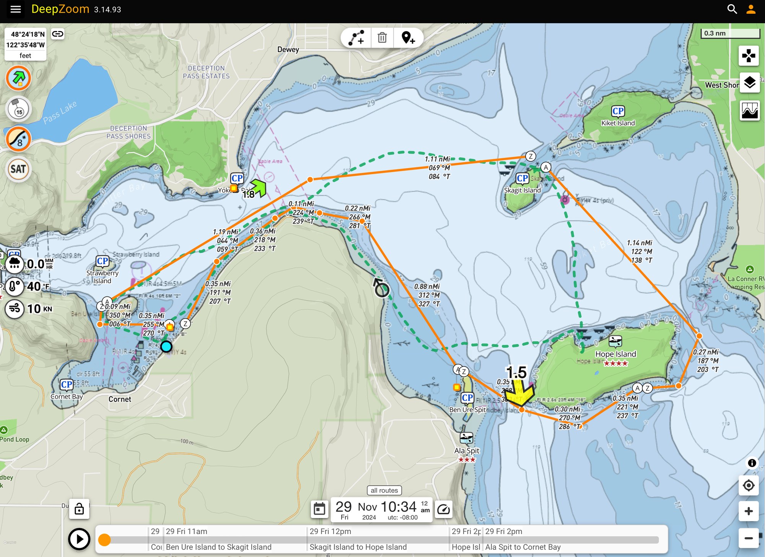Expand the coordinates and feet units box
This screenshot has width=765, height=557.
[x=25, y=44]
